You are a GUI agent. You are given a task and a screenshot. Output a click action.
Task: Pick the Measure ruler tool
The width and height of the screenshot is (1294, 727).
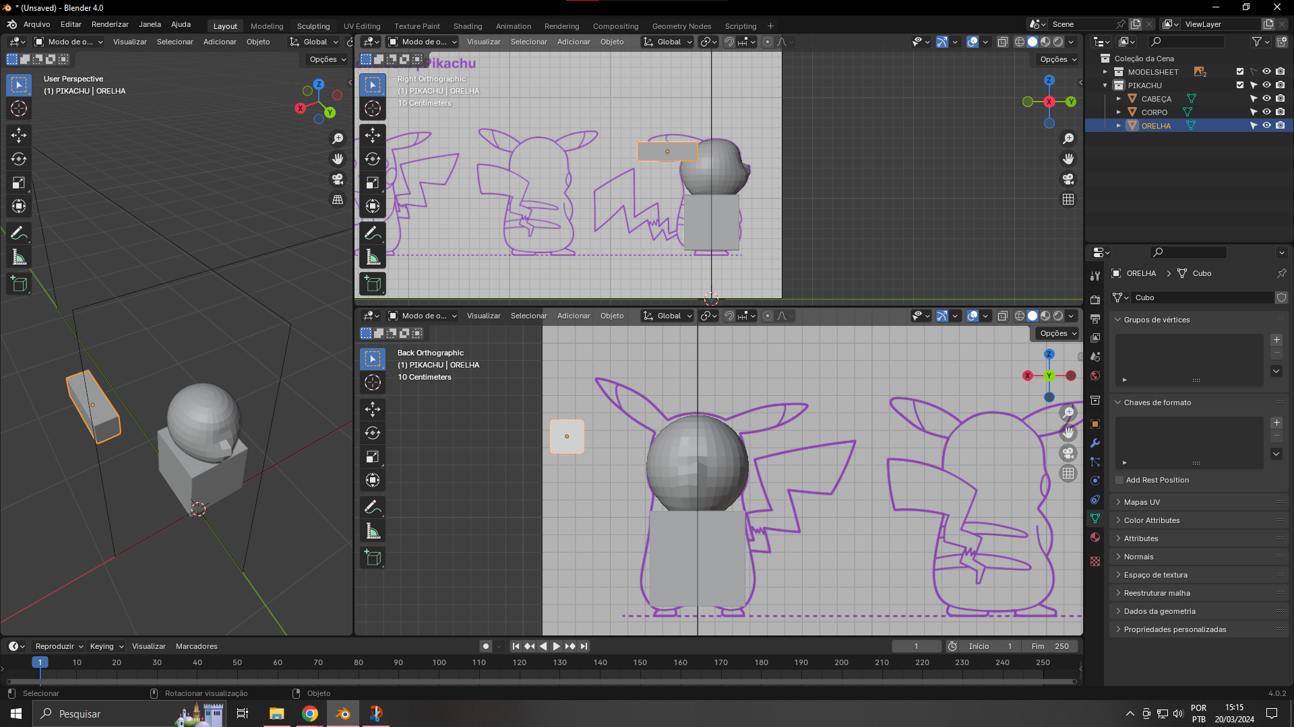(x=19, y=257)
